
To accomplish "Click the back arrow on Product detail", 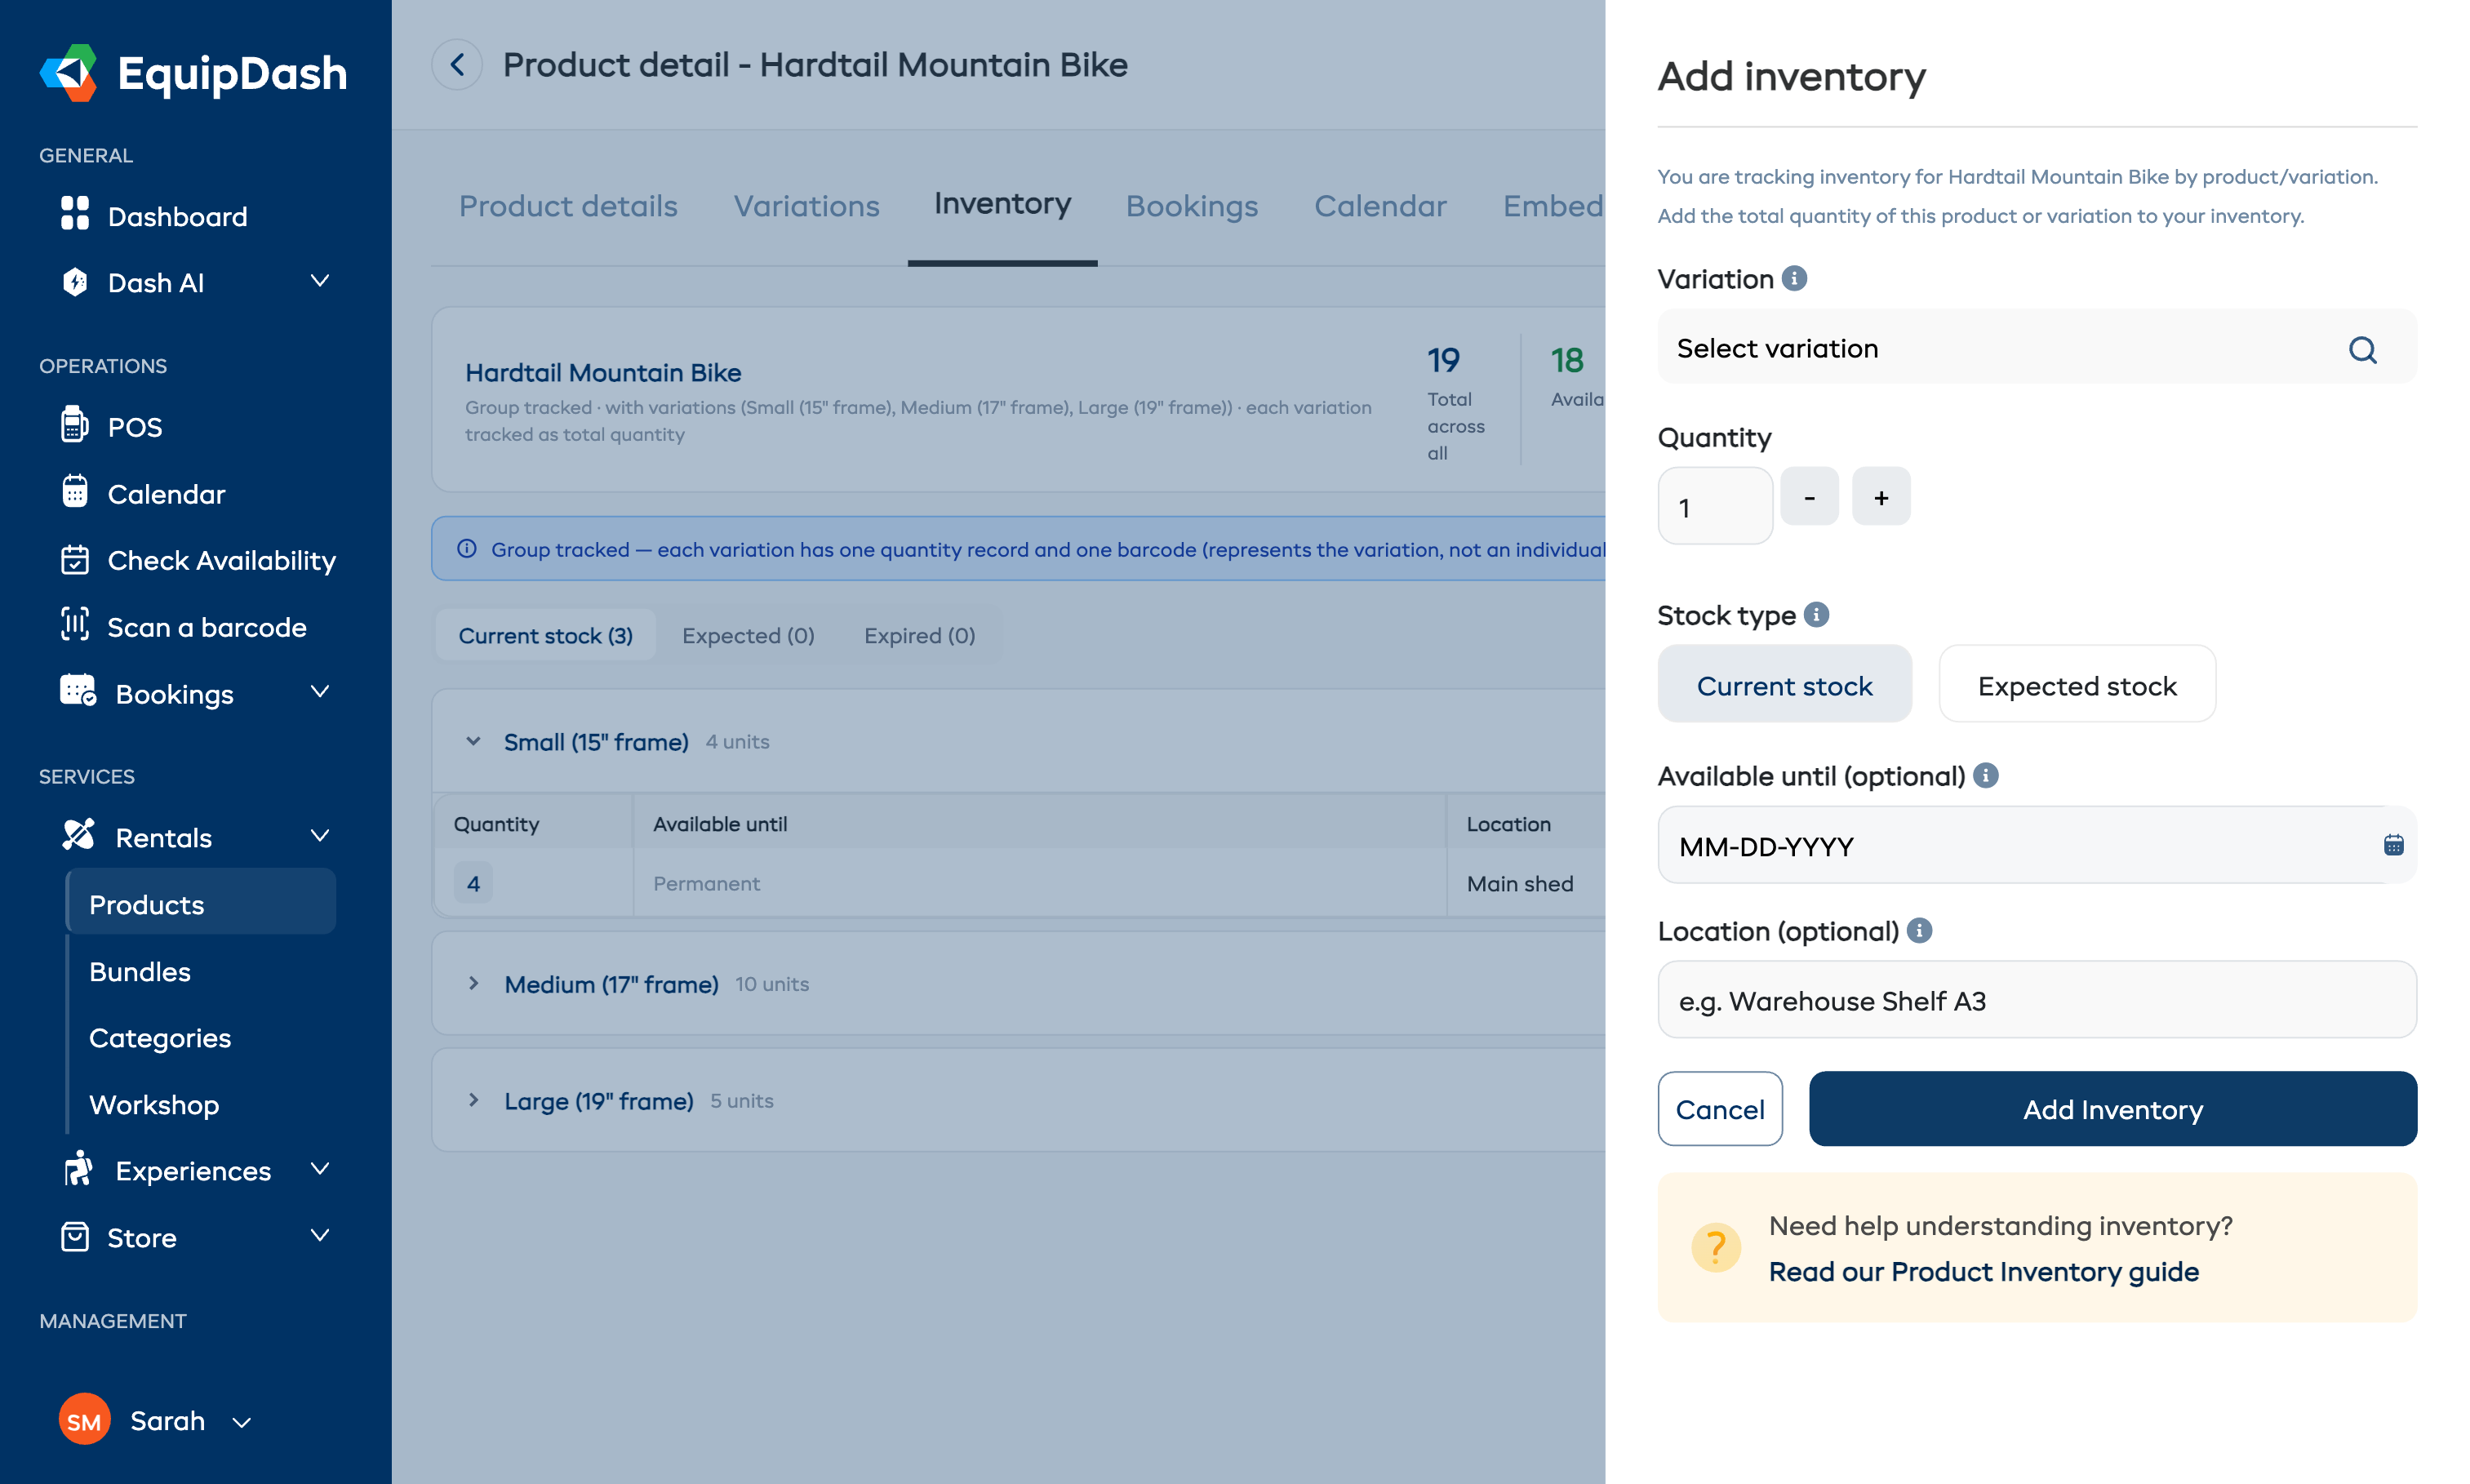I will 457,64.
